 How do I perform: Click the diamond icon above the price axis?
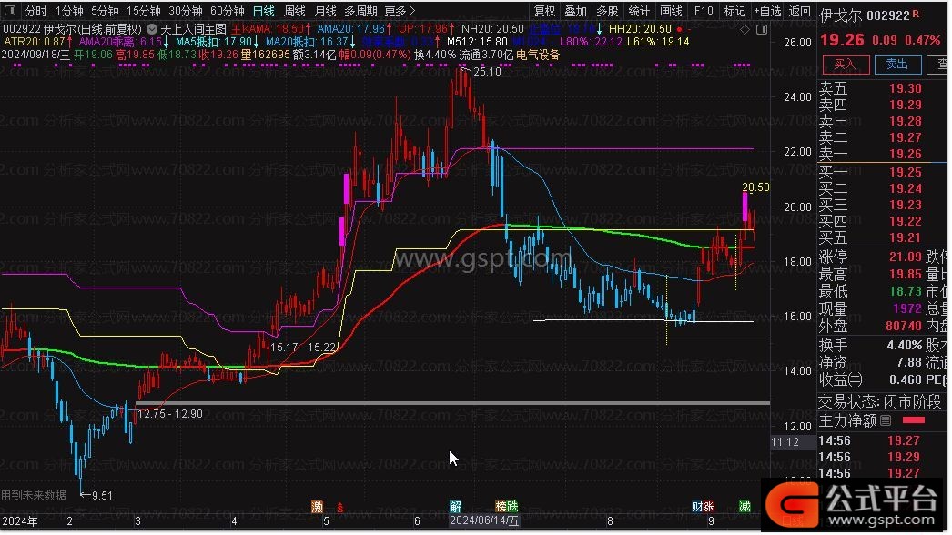tap(745, 29)
